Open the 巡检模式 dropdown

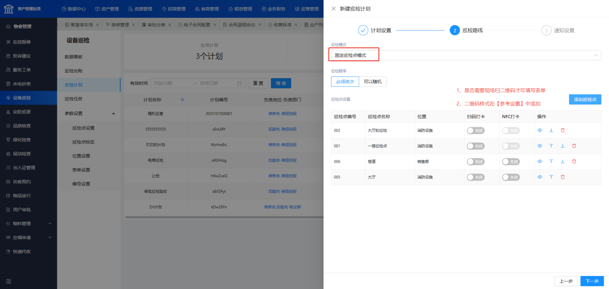coord(466,55)
